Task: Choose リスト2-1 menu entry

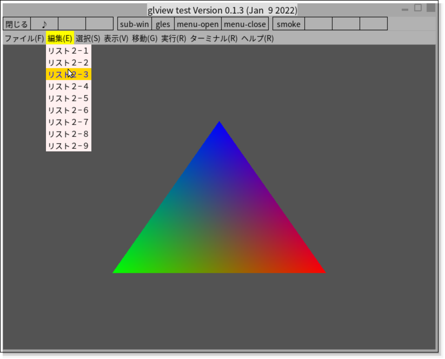Action: tap(68, 51)
